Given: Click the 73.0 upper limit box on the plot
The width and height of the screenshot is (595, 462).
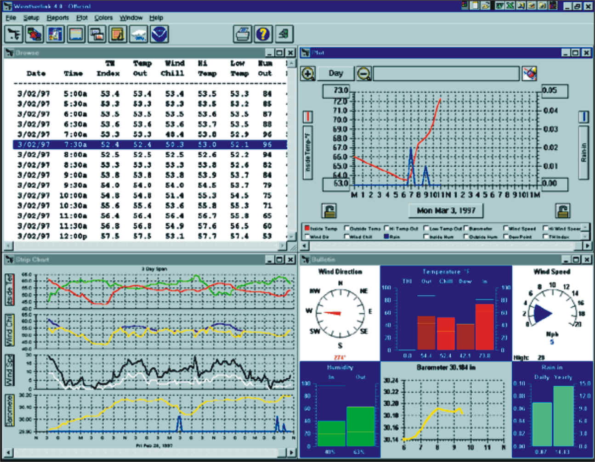Looking at the screenshot, I should point(336,90).
